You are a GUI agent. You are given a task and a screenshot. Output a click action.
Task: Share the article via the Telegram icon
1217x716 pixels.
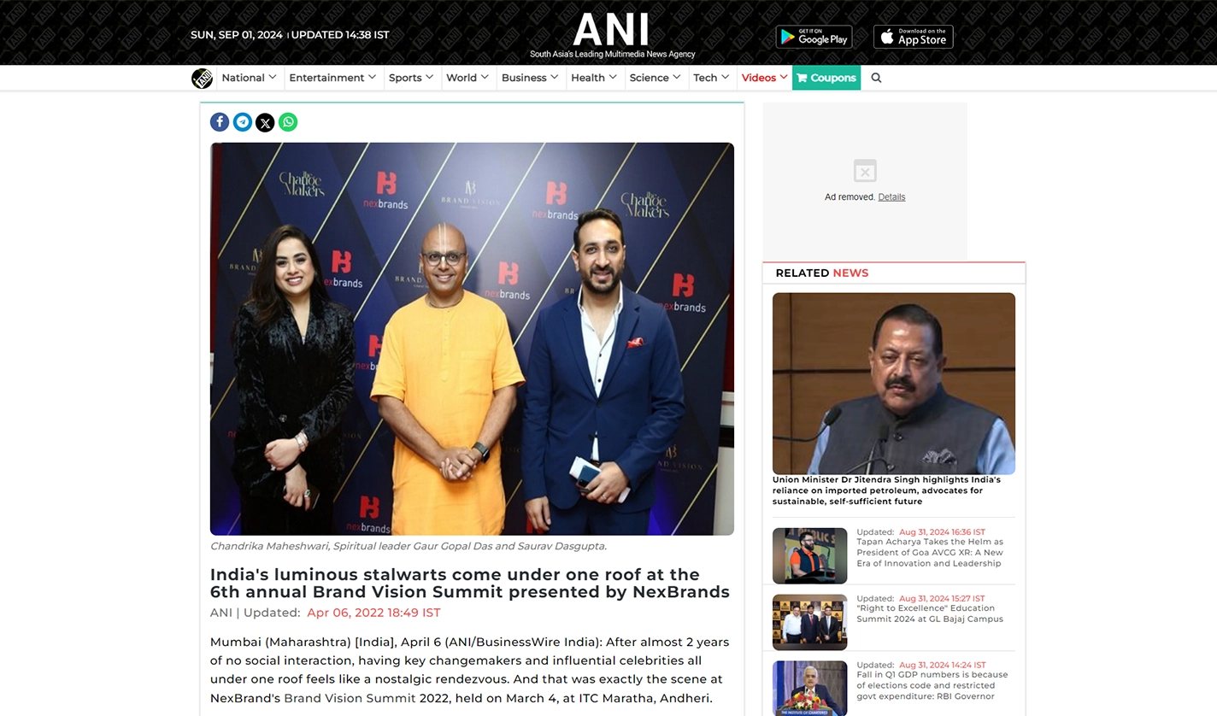coord(243,122)
